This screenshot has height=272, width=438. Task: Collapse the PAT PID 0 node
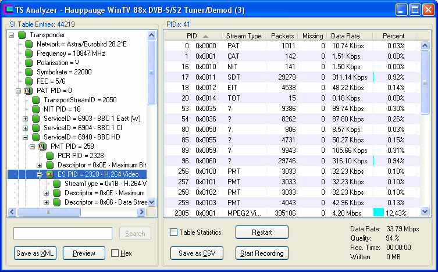pos(18,91)
